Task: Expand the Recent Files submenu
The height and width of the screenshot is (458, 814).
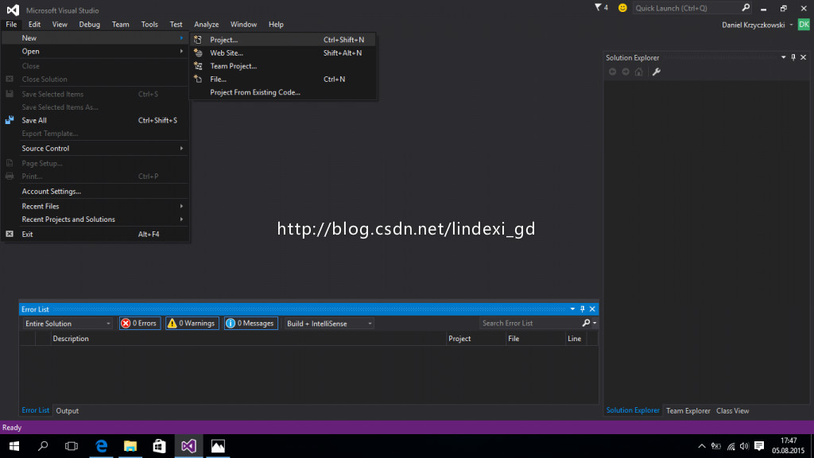Action: tap(95, 206)
